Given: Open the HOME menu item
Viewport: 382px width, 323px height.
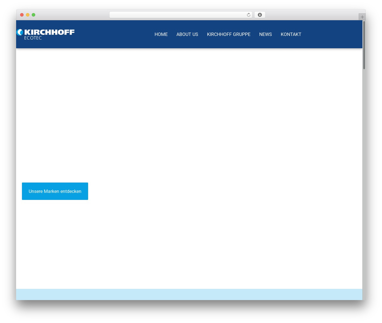Looking at the screenshot, I should point(161,34).
